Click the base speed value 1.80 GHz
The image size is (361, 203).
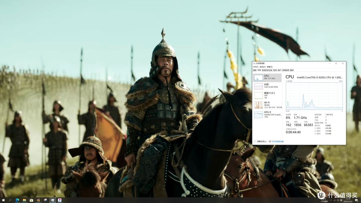[329, 115]
